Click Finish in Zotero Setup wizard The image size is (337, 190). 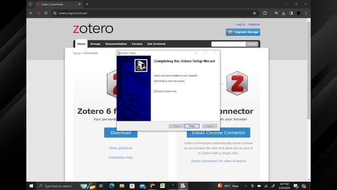192,126
